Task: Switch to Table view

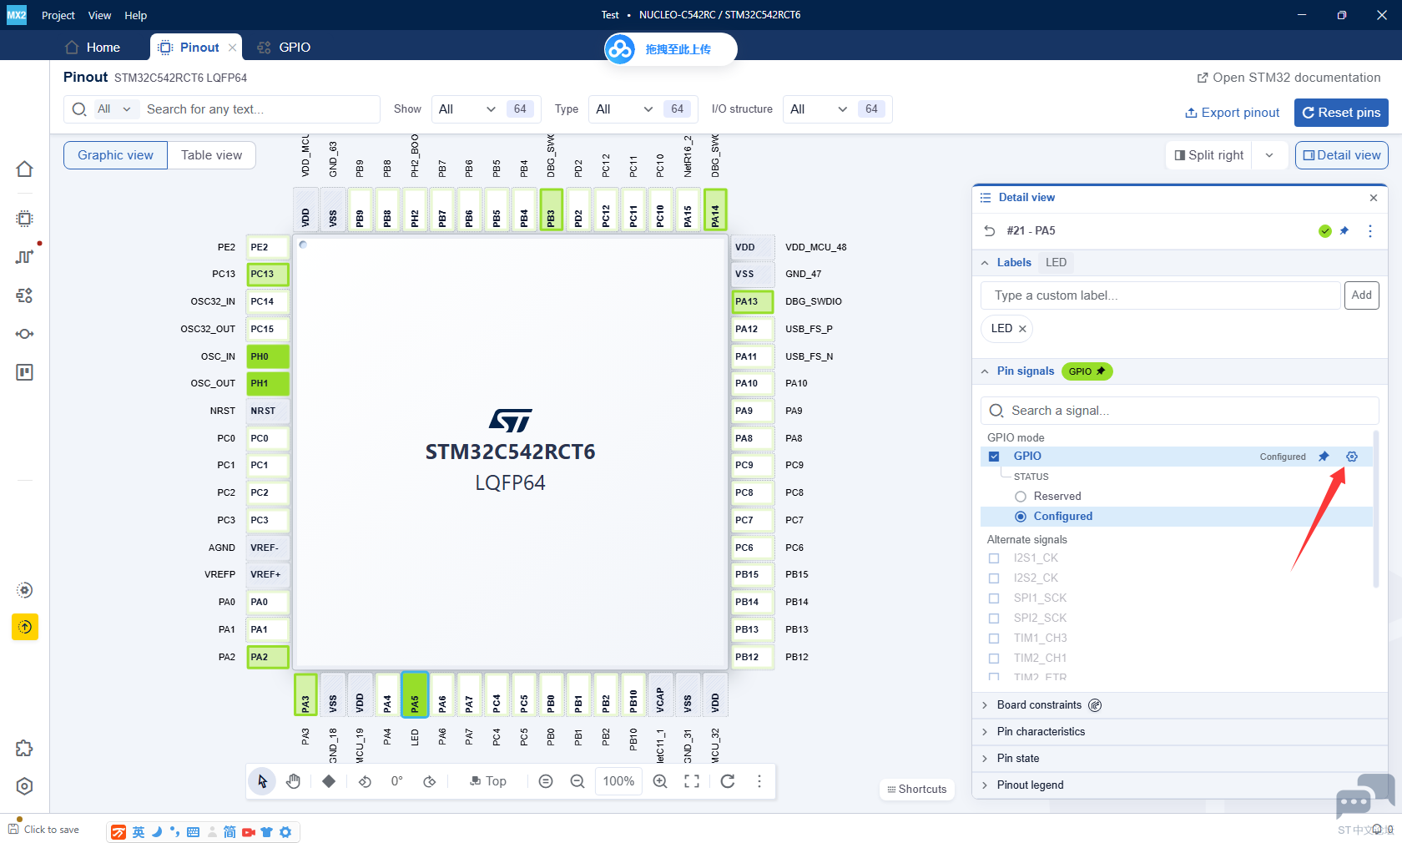Action: pyautogui.click(x=211, y=155)
